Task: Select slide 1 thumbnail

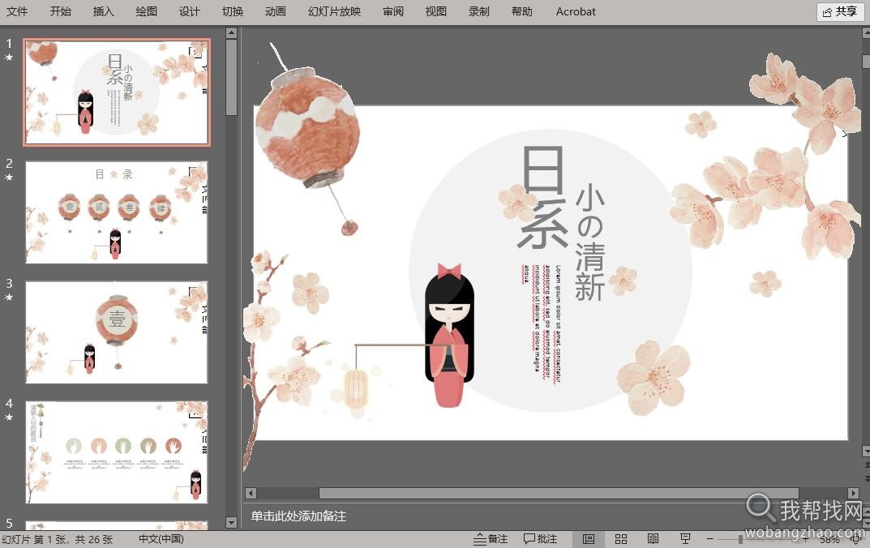Action: 117,92
